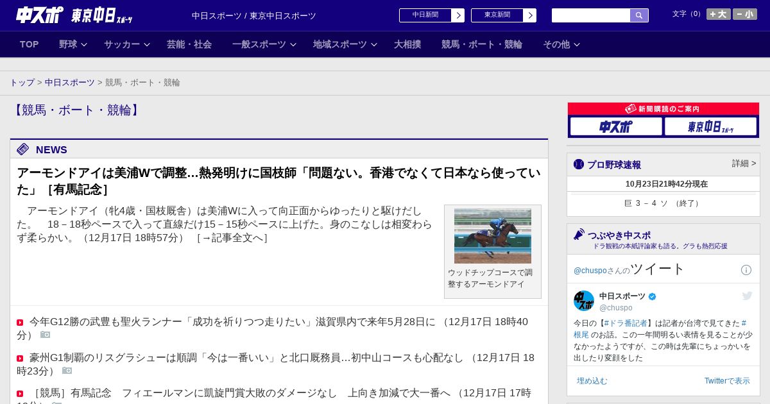Click red bullet beside 武豊 headline

tap(20, 323)
